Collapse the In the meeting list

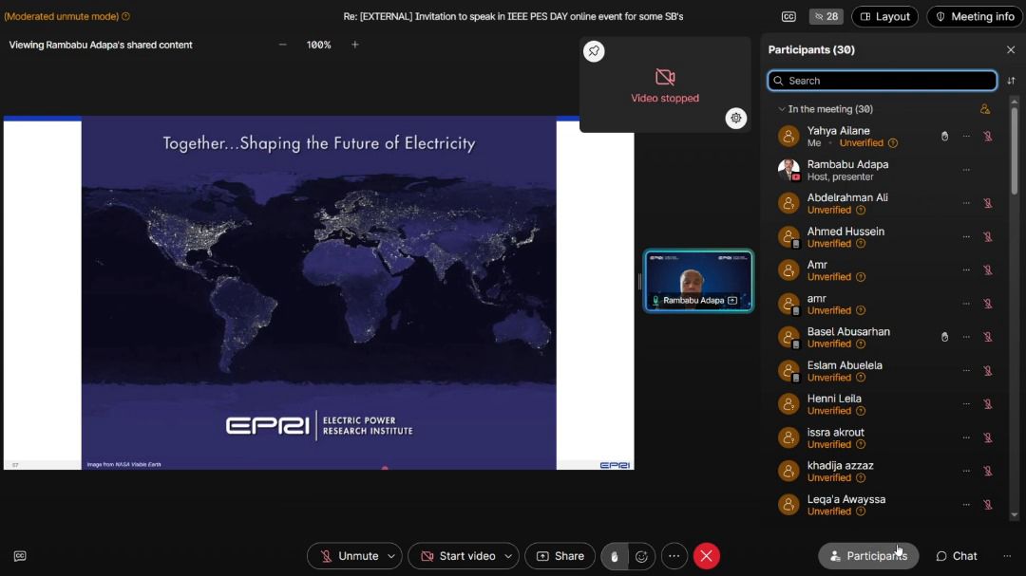click(x=782, y=109)
